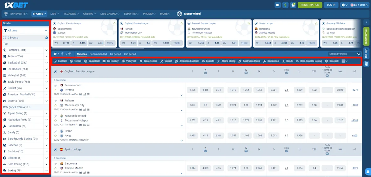
Task: Expand more sports list in sports bar
Action: click(344, 61)
